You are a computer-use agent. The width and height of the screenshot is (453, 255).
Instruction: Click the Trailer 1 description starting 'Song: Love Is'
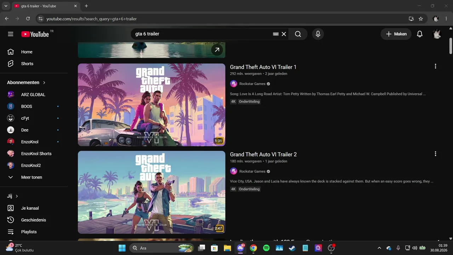tap(328, 94)
